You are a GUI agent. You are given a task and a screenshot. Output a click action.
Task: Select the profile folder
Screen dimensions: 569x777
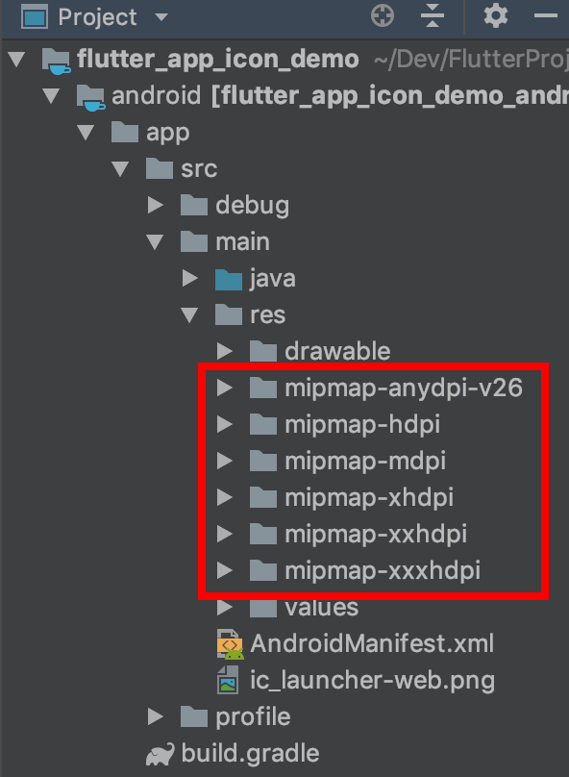[x=253, y=717]
